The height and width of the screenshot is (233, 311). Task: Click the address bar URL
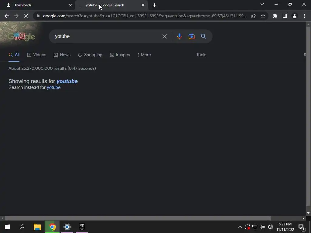tap(145, 16)
